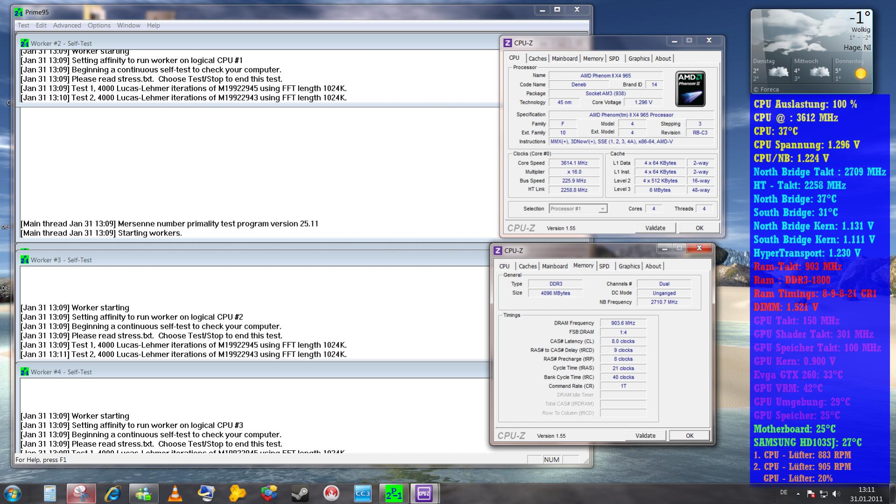The height and width of the screenshot is (504, 896).
Task: Click the Prime95 title bar icon
Action: pos(18,12)
